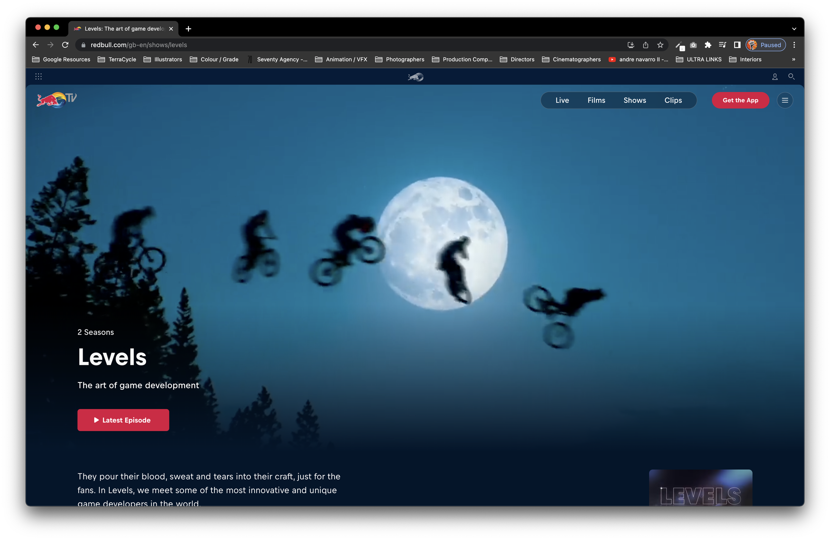This screenshot has width=830, height=540.
Task: Open the LEVELS show thumbnail
Action: click(700, 488)
